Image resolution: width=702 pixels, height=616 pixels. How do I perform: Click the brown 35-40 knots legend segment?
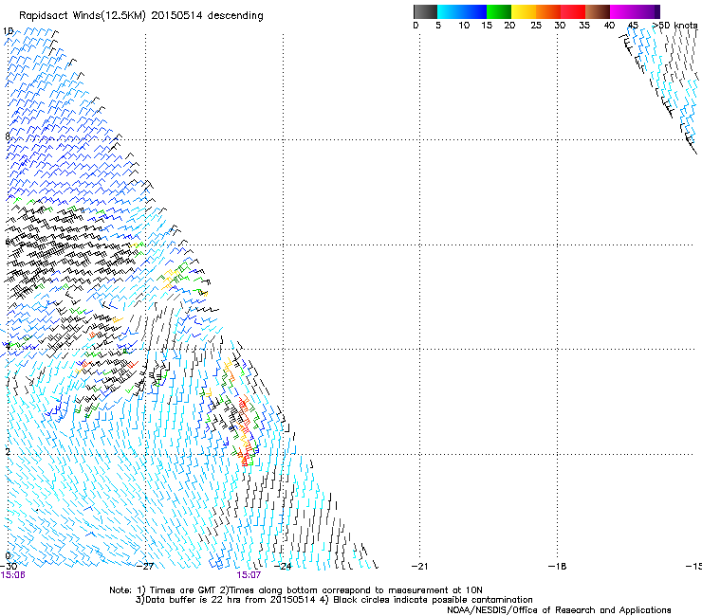pos(598,11)
